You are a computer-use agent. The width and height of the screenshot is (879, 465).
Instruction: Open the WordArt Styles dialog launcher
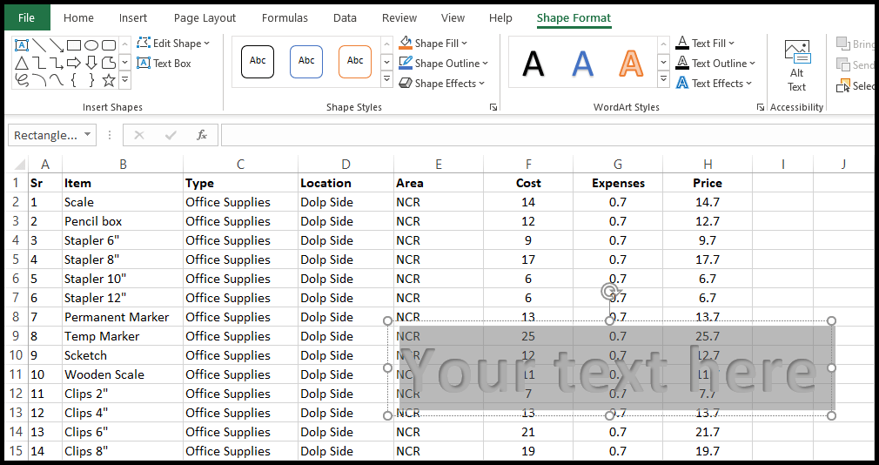pos(760,107)
